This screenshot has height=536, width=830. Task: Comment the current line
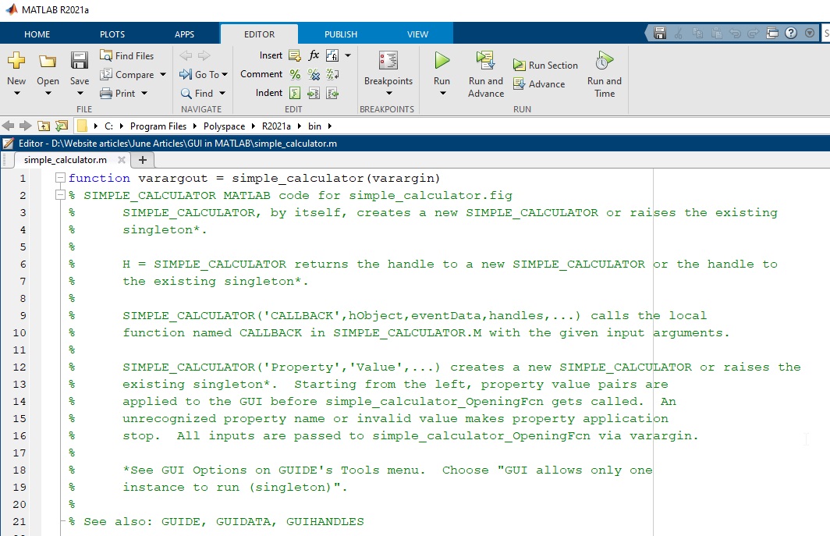tap(296, 74)
